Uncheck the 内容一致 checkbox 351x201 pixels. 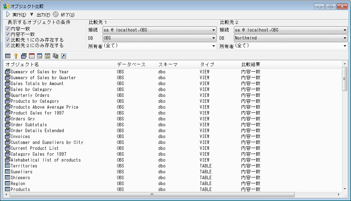point(8,29)
